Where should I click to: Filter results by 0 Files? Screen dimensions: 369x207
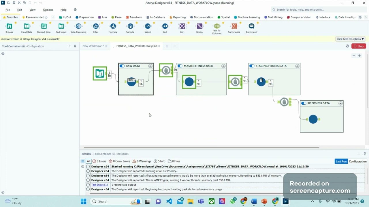[x=174, y=161]
